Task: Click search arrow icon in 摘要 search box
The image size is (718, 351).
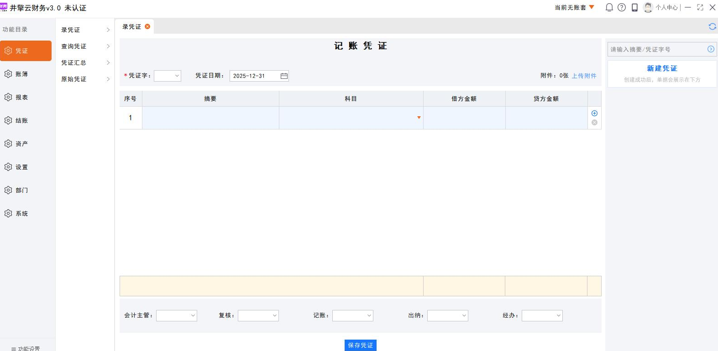Action: 711,49
